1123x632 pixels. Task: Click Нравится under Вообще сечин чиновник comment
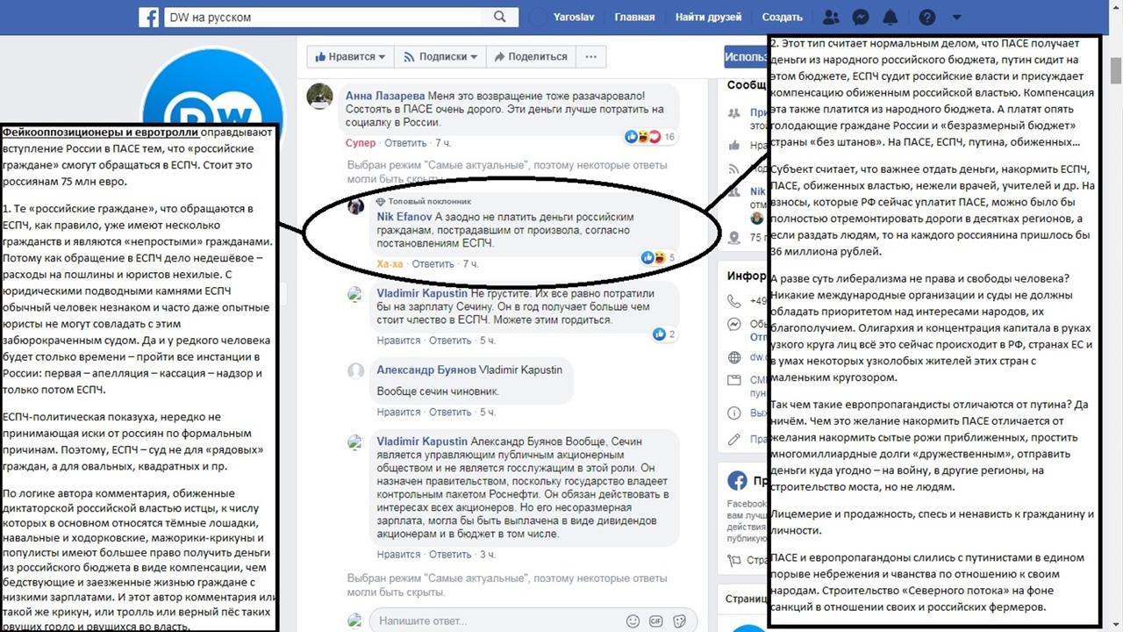(398, 412)
